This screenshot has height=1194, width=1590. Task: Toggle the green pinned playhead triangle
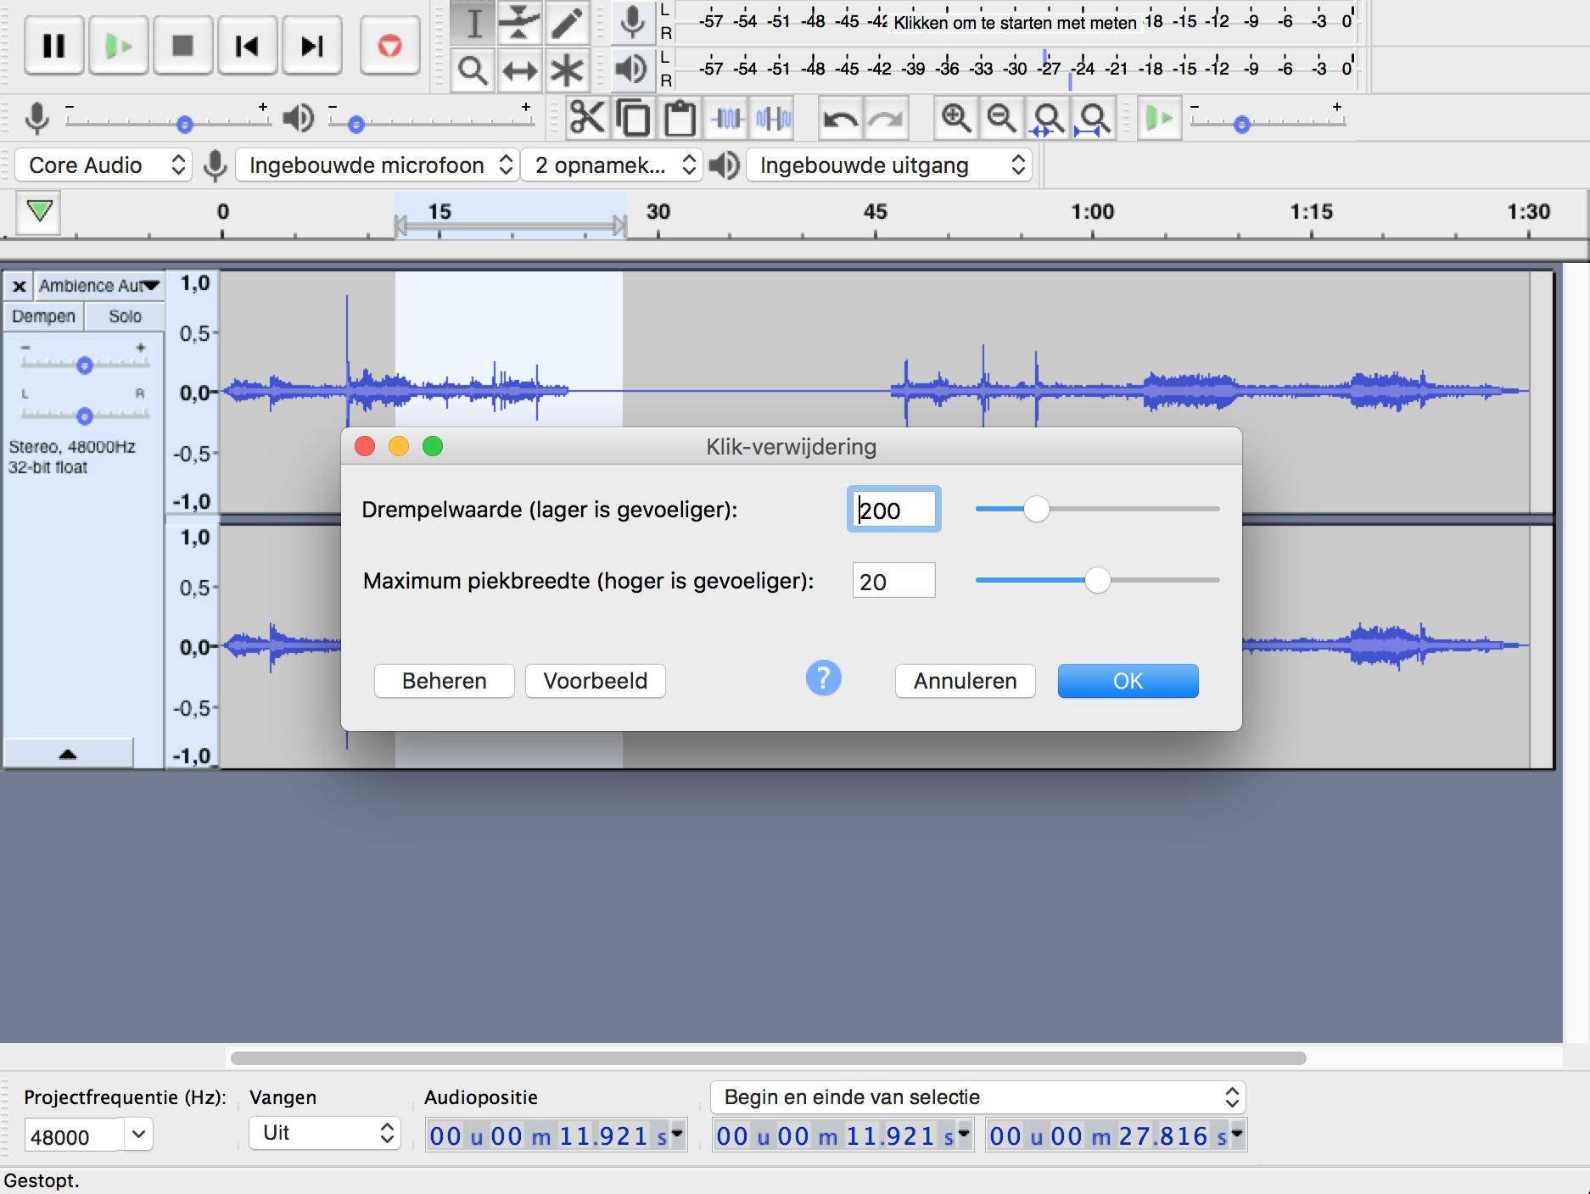click(x=40, y=211)
